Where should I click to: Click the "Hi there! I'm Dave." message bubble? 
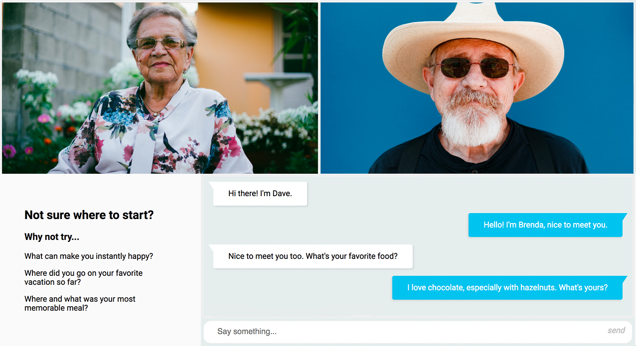tap(260, 194)
